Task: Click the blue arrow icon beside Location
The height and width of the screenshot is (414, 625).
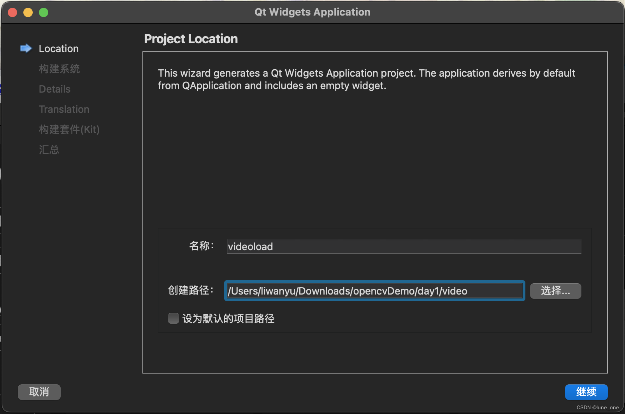Action: coord(26,48)
